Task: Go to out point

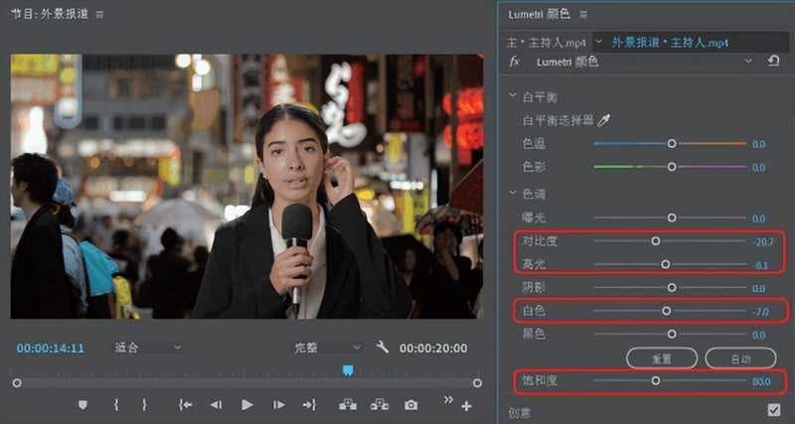Action: 309,405
